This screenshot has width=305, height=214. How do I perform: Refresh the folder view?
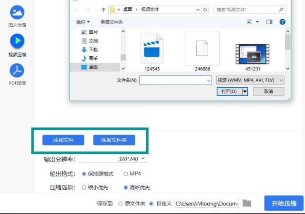(205, 10)
